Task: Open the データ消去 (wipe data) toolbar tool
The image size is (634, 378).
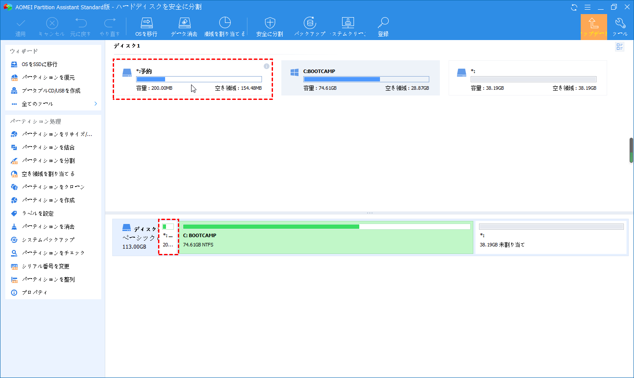Action: coord(184,27)
